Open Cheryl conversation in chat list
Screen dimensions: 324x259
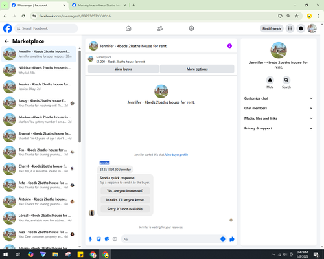click(39, 168)
